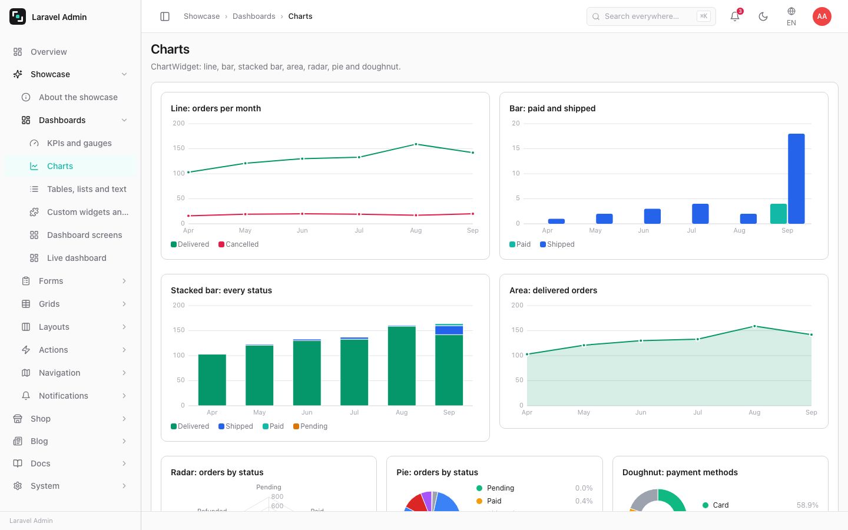Toggle the Paid legend in bar chart
The image size is (848, 530).
520,244
